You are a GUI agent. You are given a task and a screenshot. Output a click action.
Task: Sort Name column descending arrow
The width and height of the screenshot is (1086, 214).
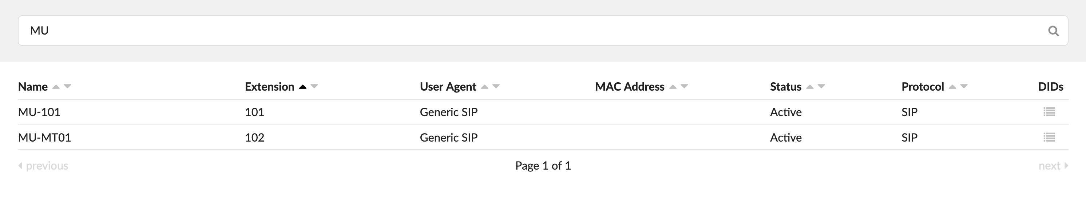pyautogui.click(x=67, y=86)
